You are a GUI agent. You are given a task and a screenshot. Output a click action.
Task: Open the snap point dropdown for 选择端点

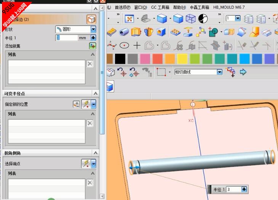coord(93,164)
